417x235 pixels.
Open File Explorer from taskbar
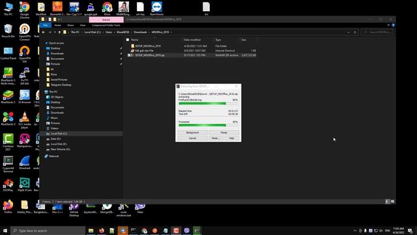point(91,230)
